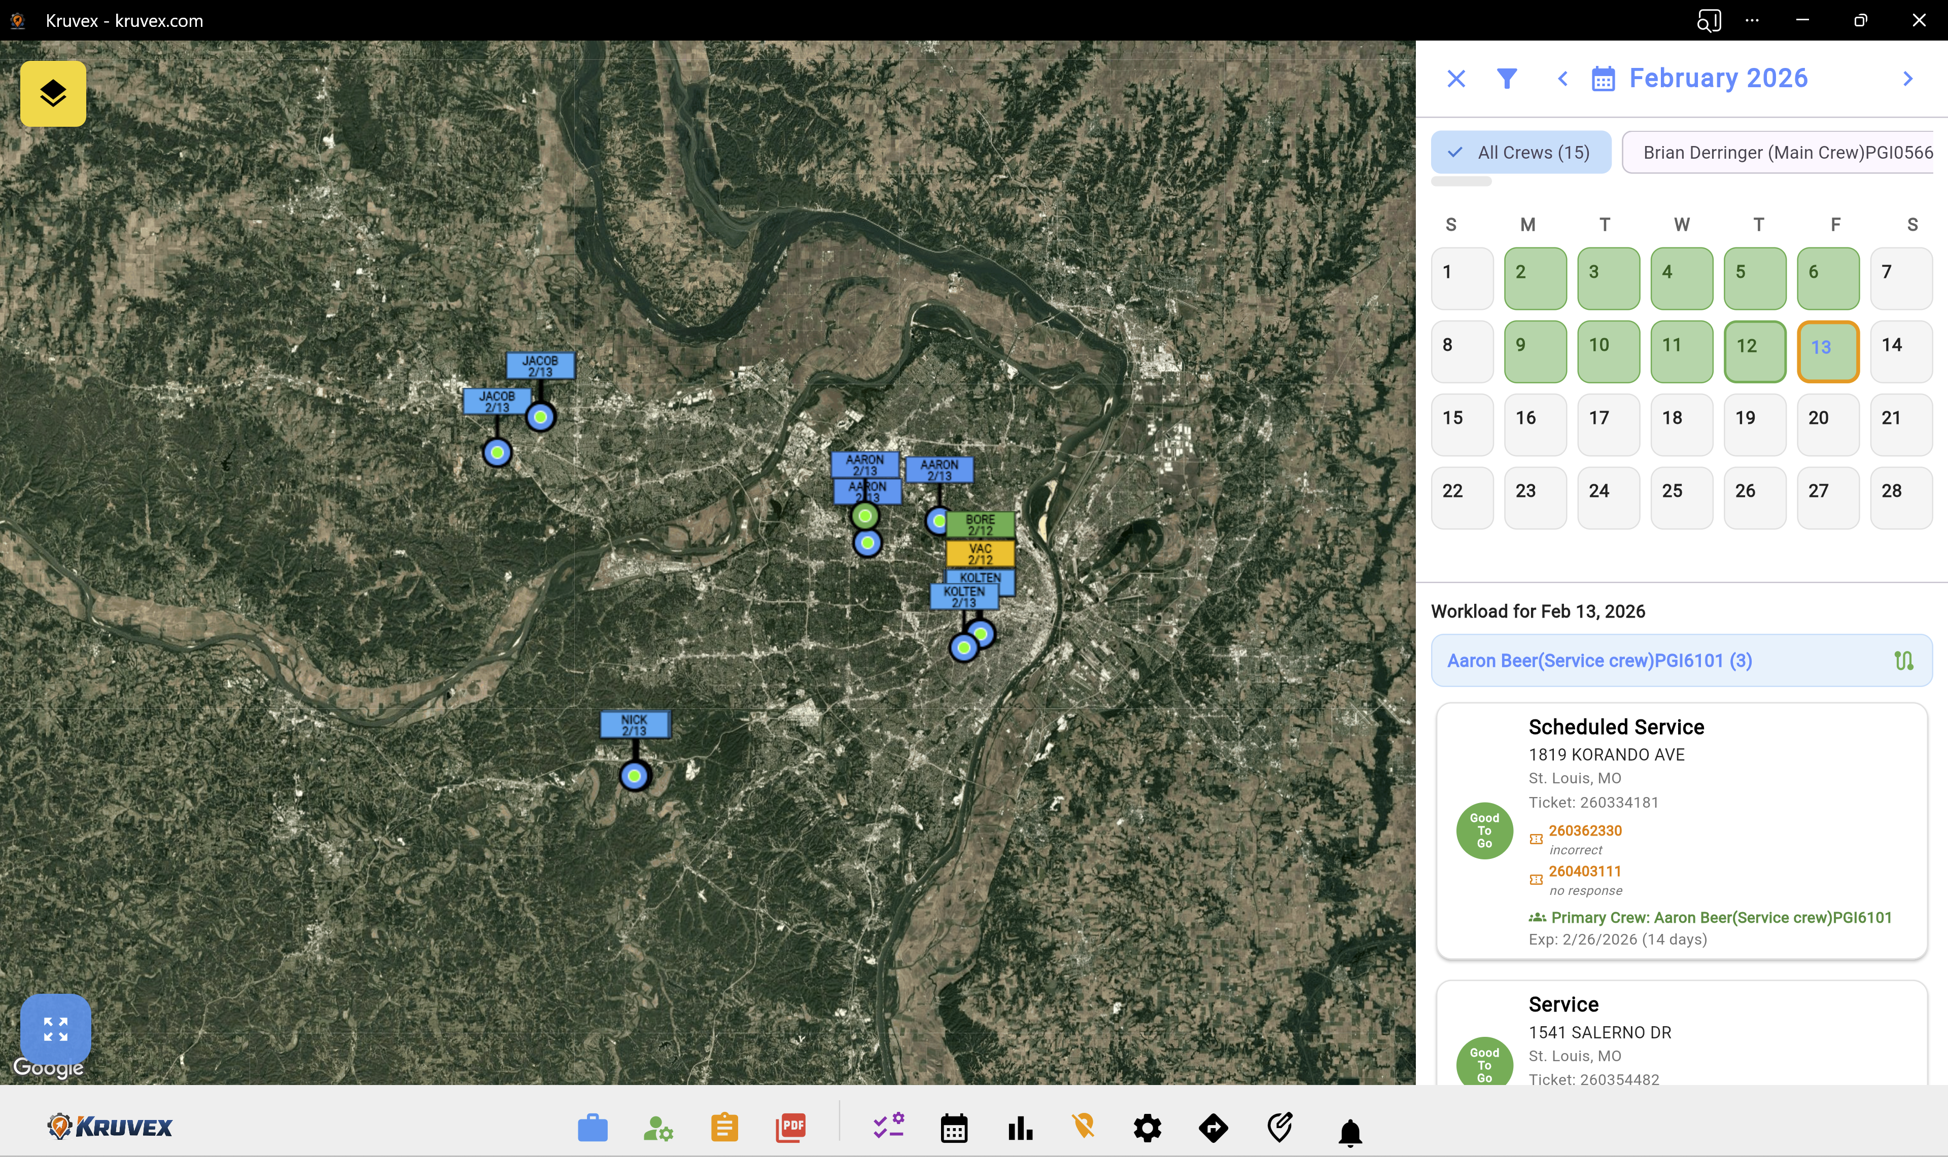Select February 12 on the calendar
Viewport: 1948px width, 1157px height.
coord(1754,352)
